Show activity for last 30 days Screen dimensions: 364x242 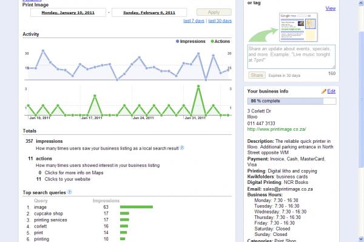click(219, 21)
